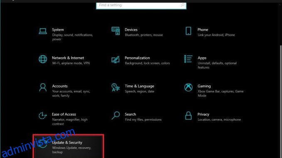Screen dimensions: 282x158
Task: Click 'Location, camera, microphone' description
Action: (219, 119)
